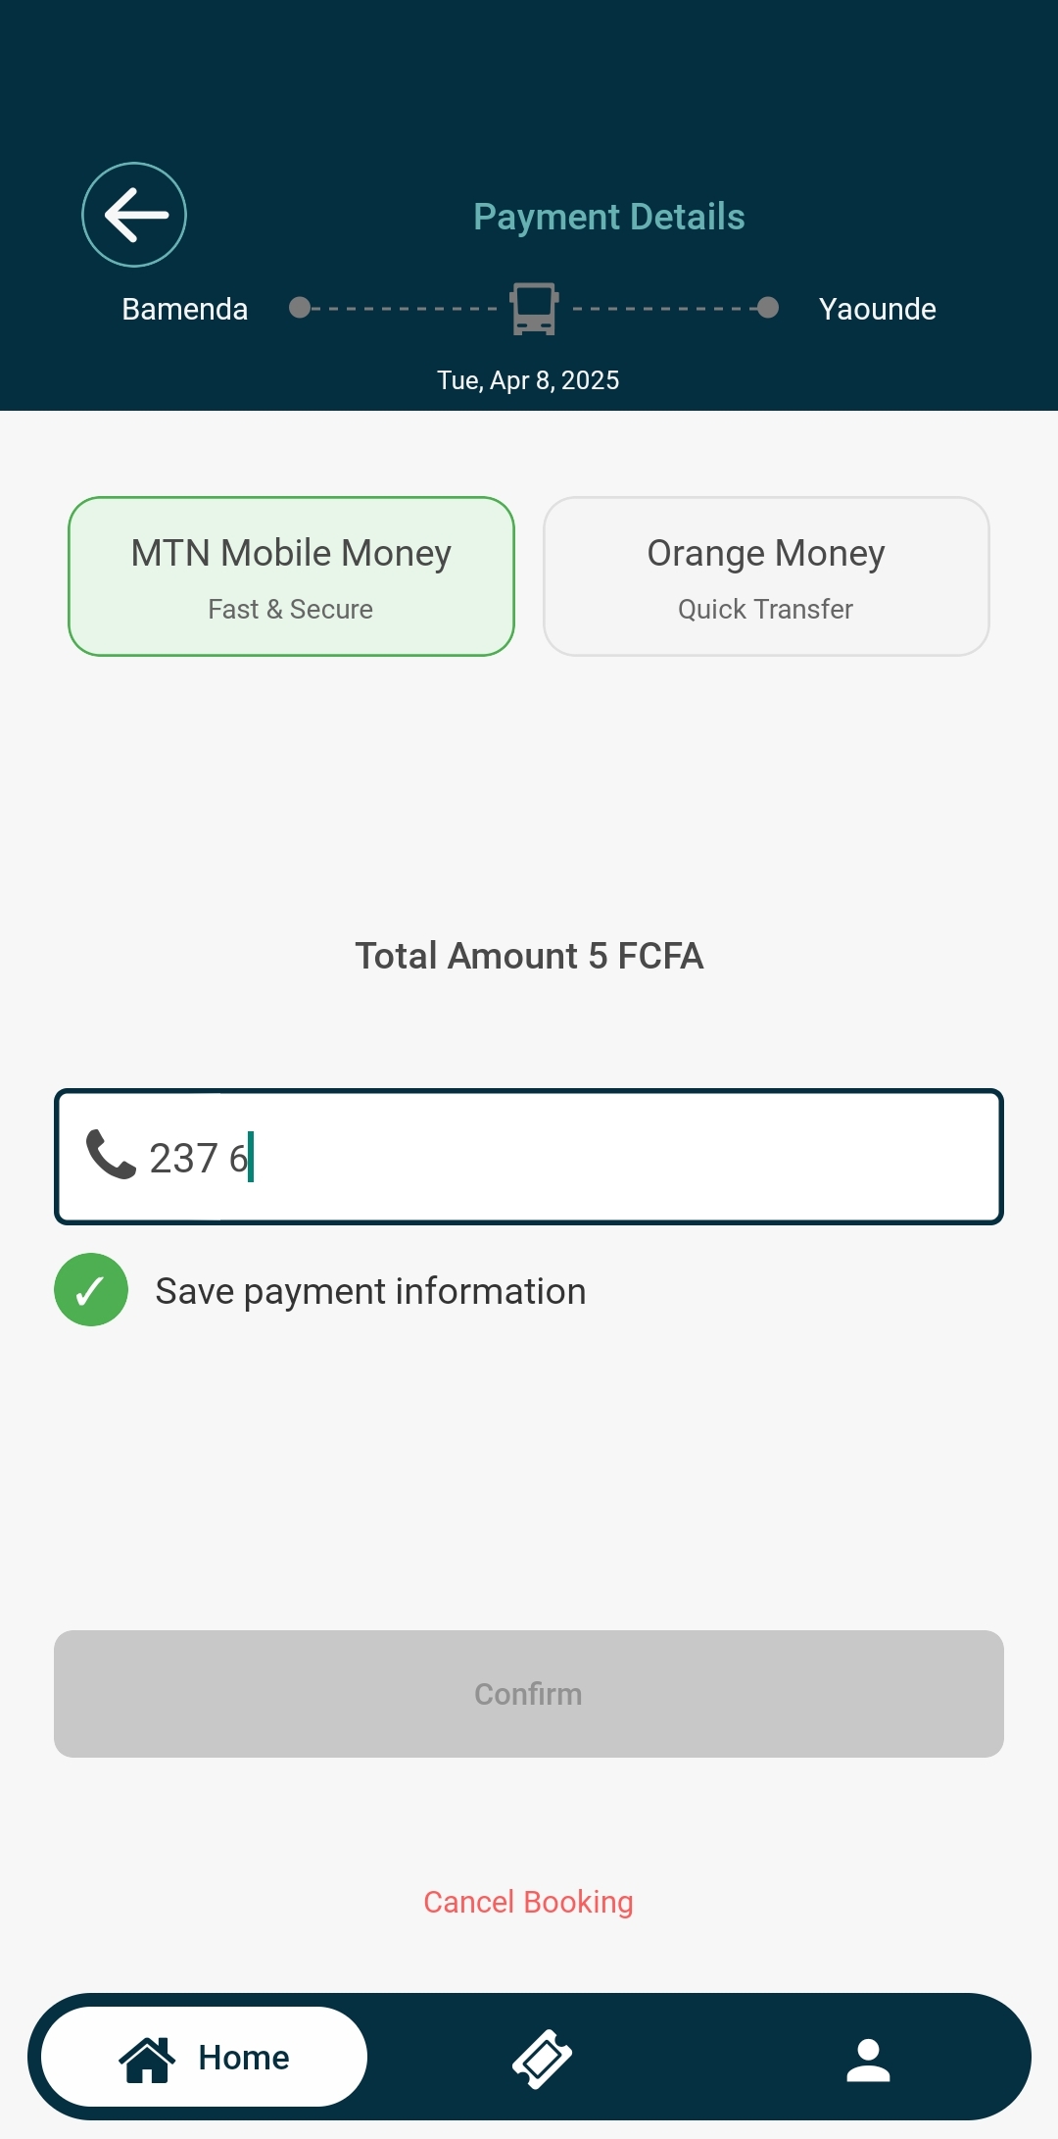Open the tickets tab icon
The width and height of the screenshot is (1058, 2139).
pos(542,2059)
